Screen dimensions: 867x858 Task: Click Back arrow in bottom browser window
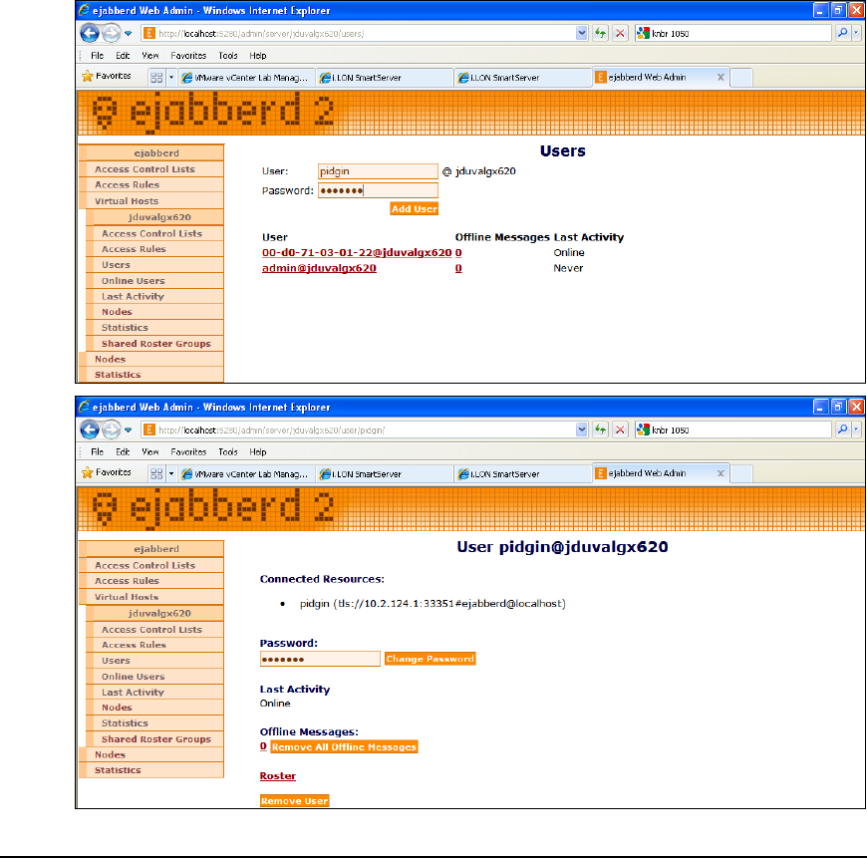click(x=90, y=429)
